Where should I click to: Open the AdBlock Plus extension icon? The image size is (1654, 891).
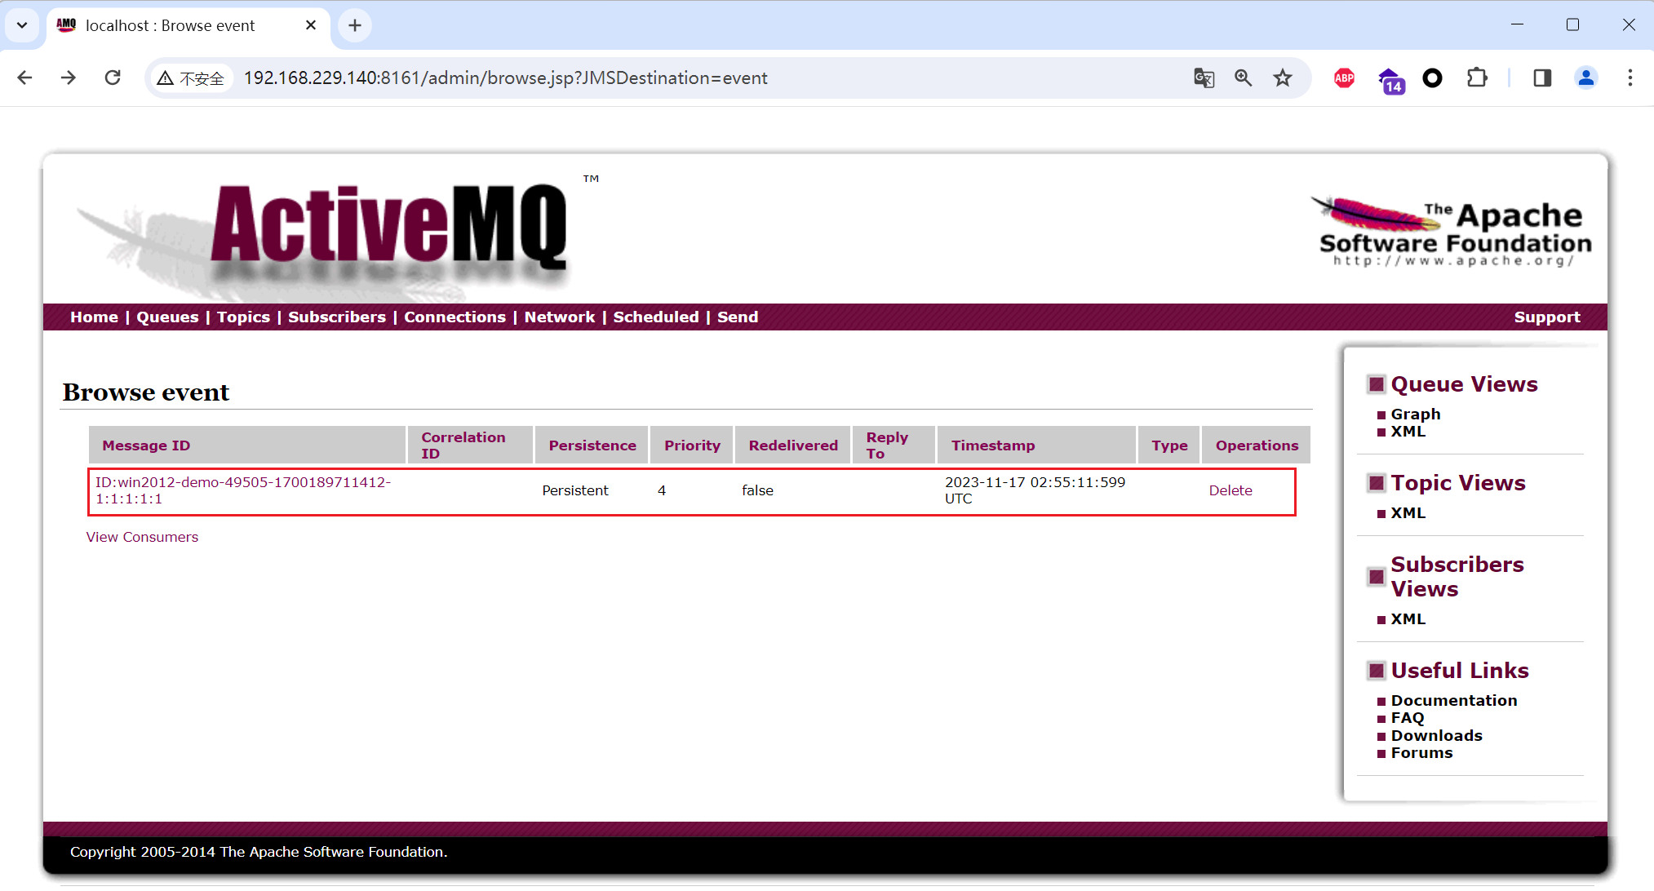tap(1344, 78)
